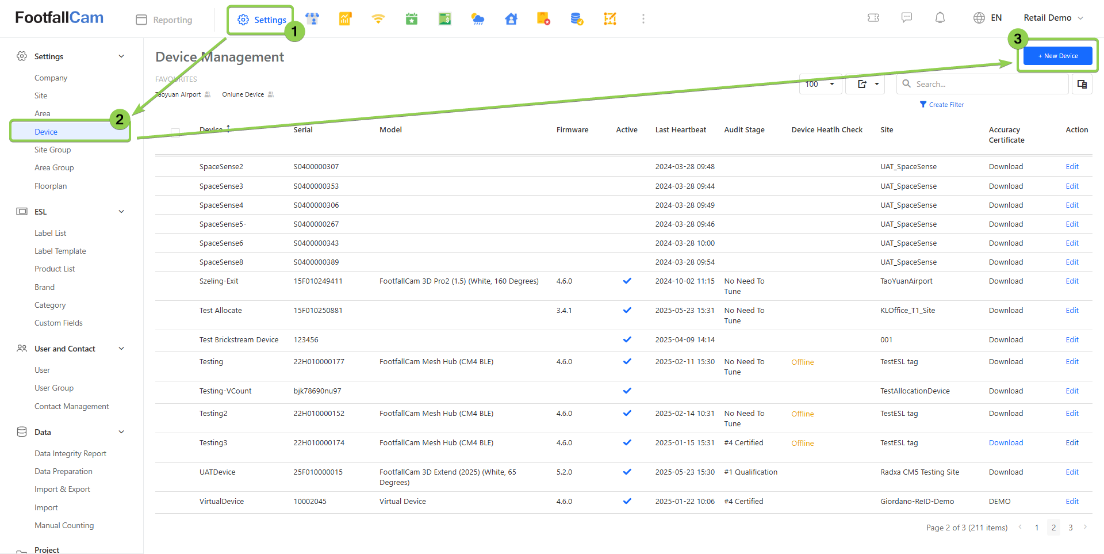Collapse the ESL sidebar section
Screen dimensions: 1104x554
point(121,212)
